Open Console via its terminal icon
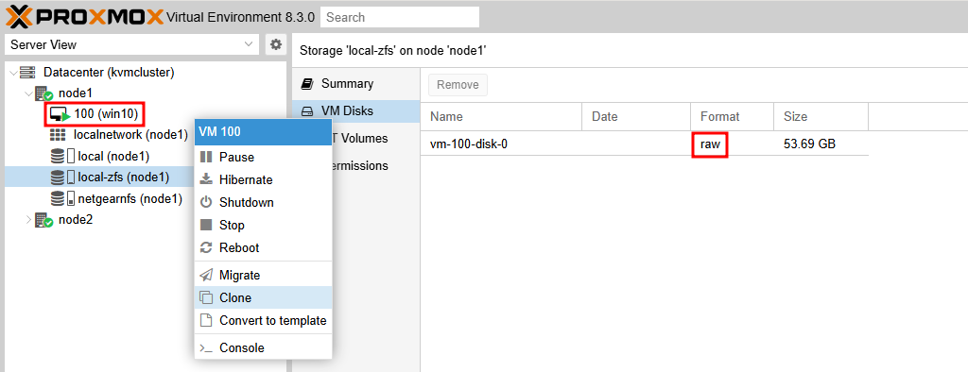 coord(206,348)
